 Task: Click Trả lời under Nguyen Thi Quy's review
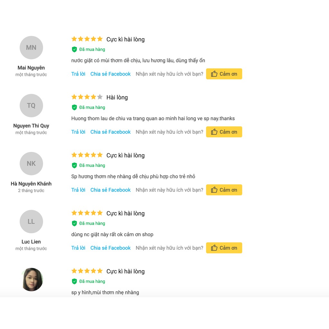(x=78, y=132)
